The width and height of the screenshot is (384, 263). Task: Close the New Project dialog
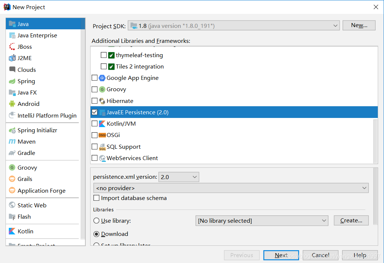pyautogui.click(x=376, y=7)
